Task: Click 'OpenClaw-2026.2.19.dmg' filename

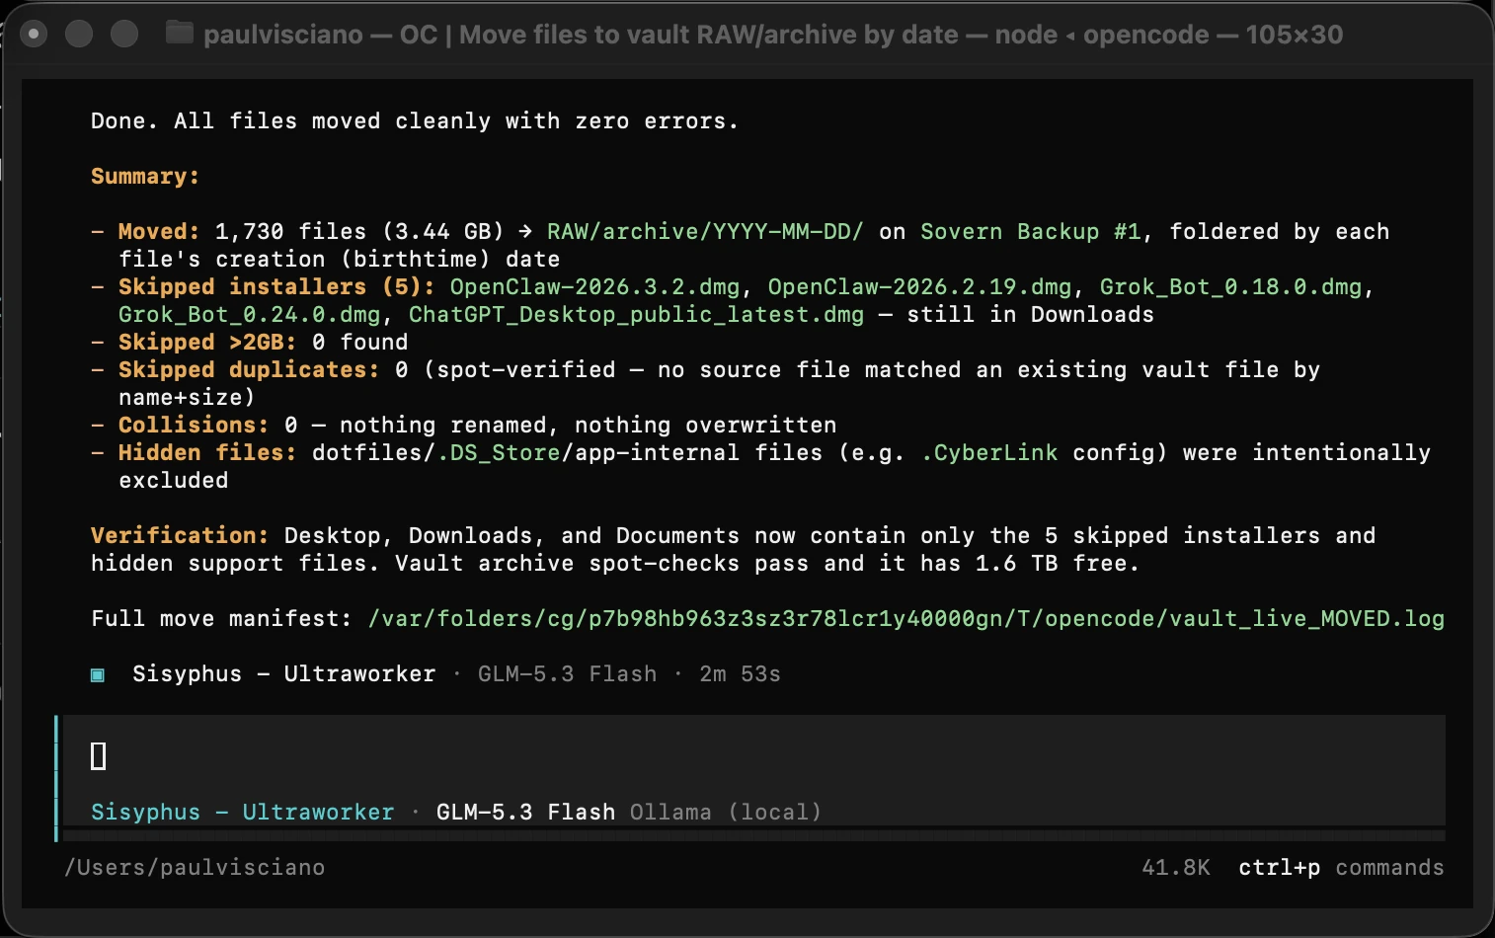Action: point(919,286)
